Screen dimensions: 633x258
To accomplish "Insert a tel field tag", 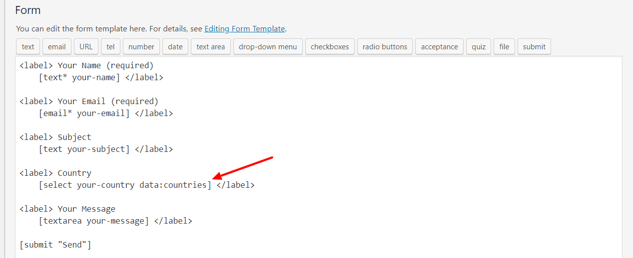I will tap(110, 46).
